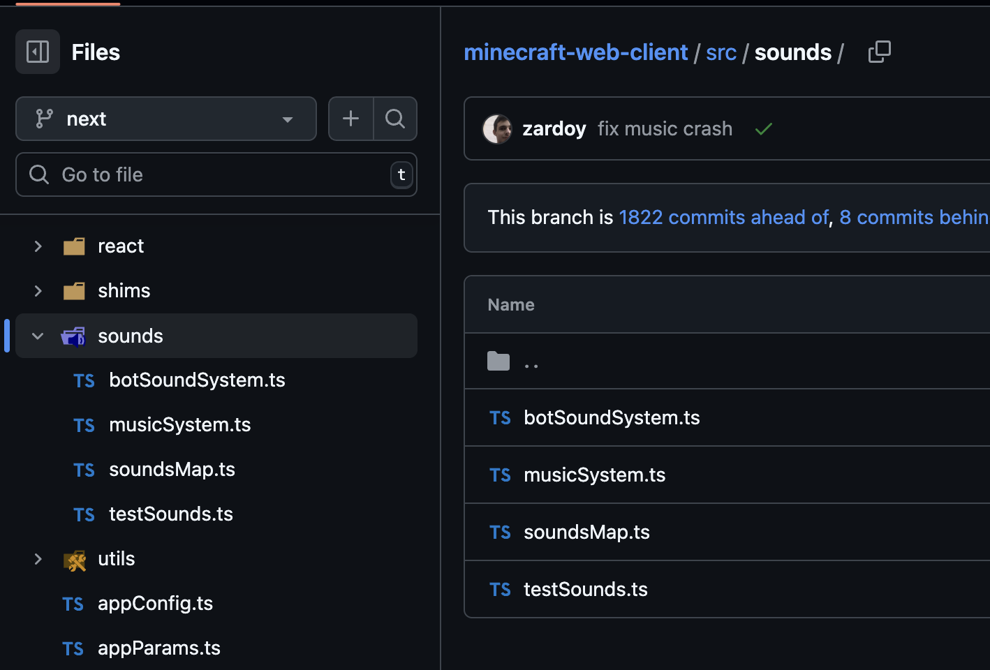Open the src breadcrumb link
This screenshot has width=990, height=670.
(721, 52)
